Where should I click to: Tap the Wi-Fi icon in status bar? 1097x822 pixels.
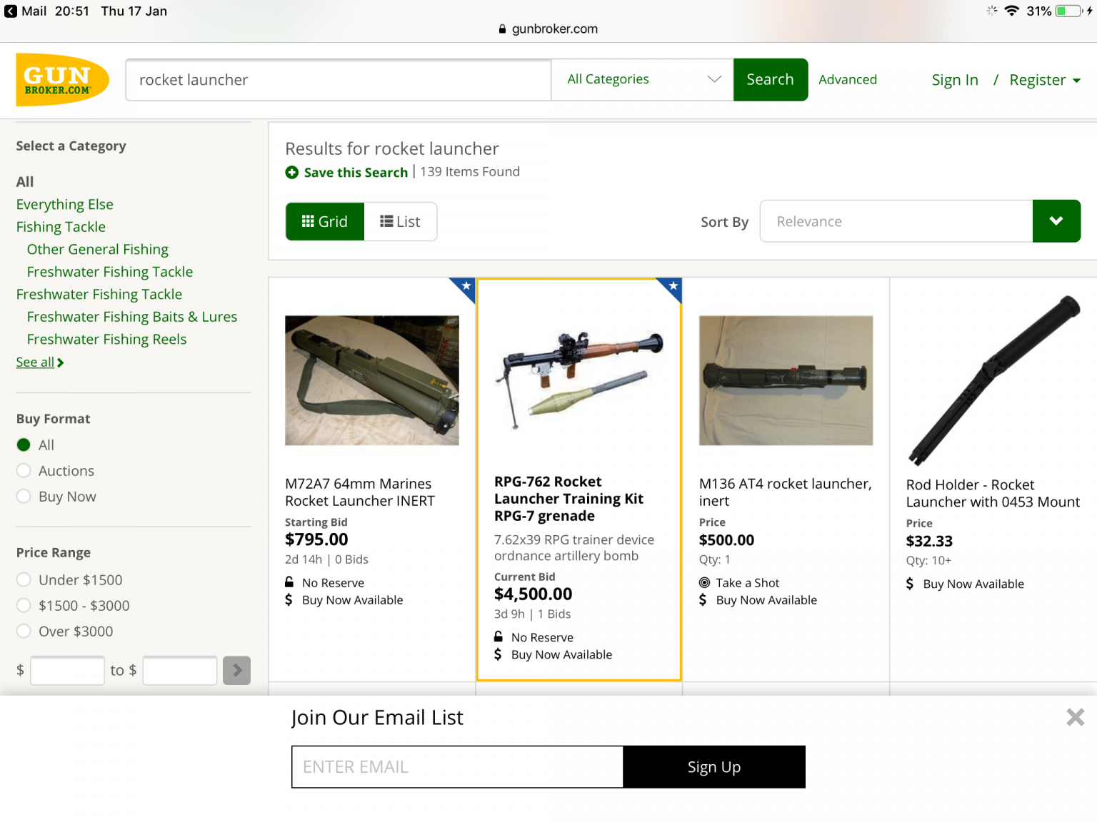[1011, 11]
